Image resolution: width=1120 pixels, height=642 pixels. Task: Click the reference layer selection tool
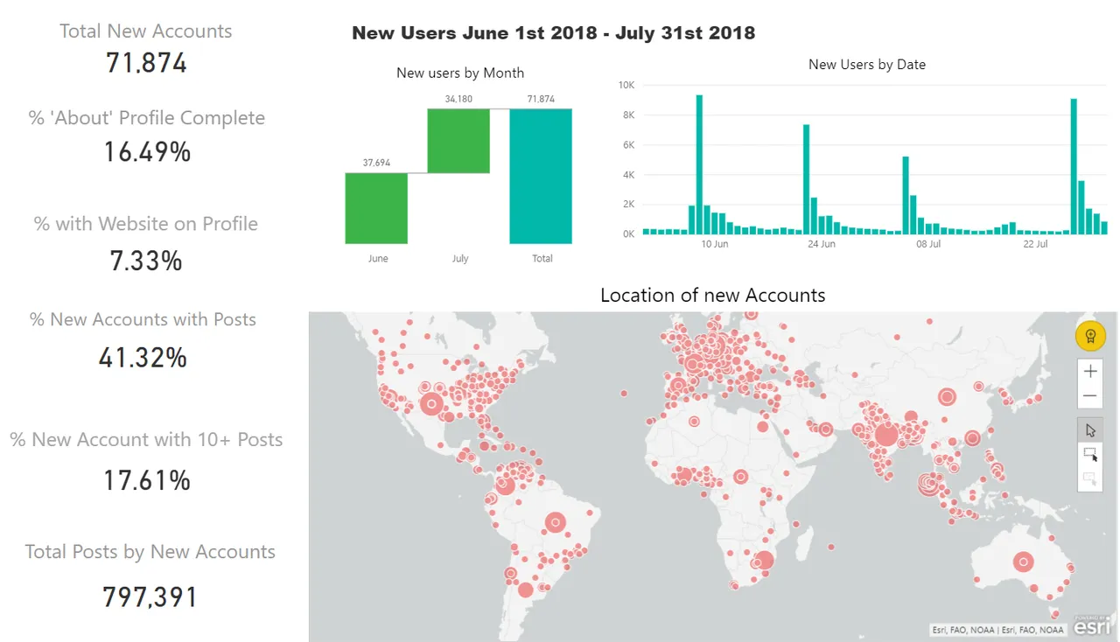1090,478
